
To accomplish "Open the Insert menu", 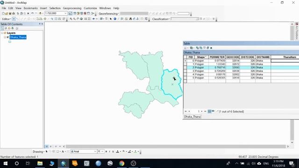I will (x=43, y=8).
